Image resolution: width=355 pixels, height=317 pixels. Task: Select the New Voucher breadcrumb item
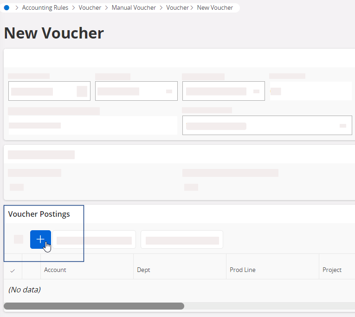click(215, 8)
